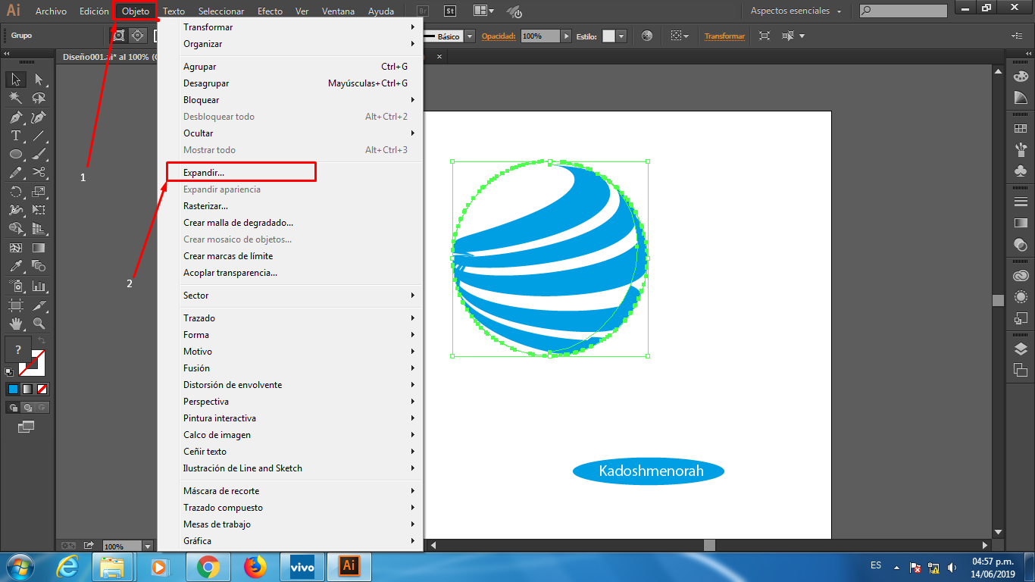The width and height of the screenshot is (1035, 582).
Task: Click the Windows Start button
Action: point(20,567)
